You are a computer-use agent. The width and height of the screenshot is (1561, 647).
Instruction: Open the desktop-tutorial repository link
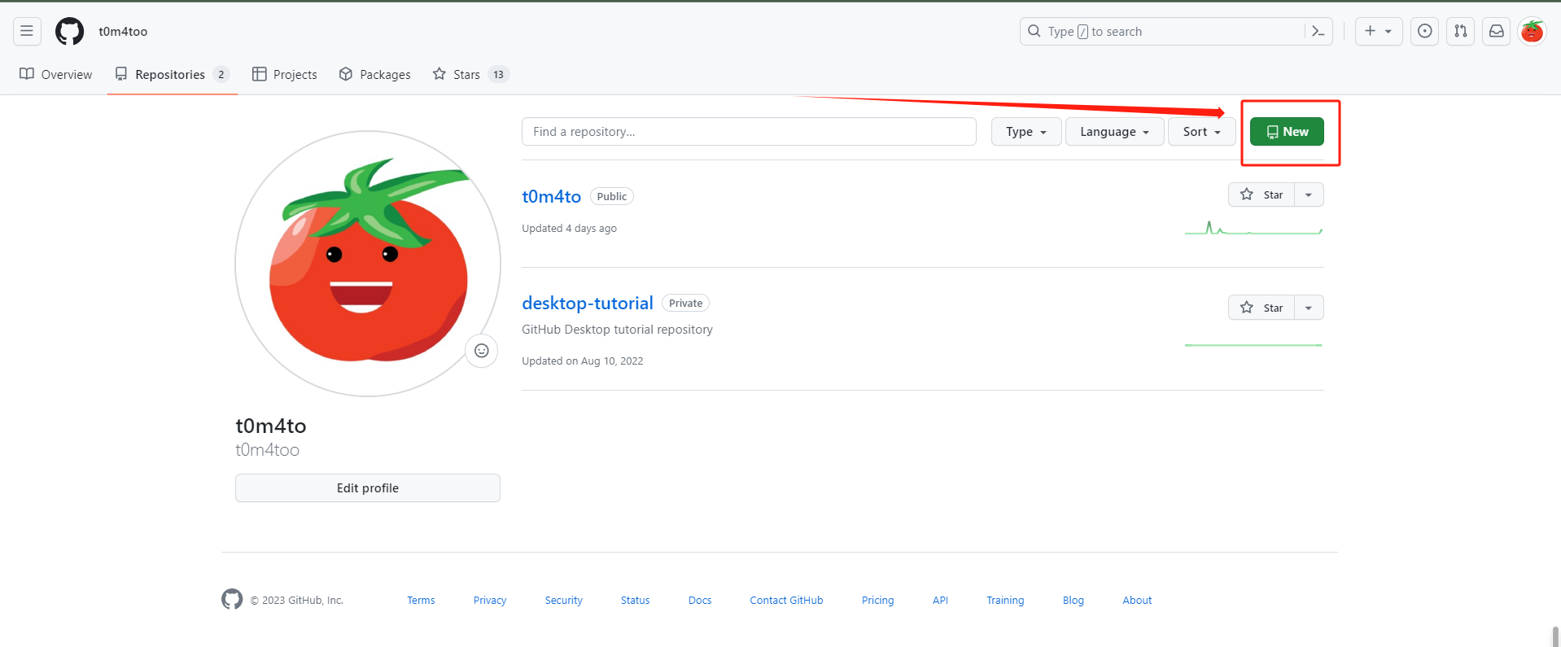pos(587,303)
